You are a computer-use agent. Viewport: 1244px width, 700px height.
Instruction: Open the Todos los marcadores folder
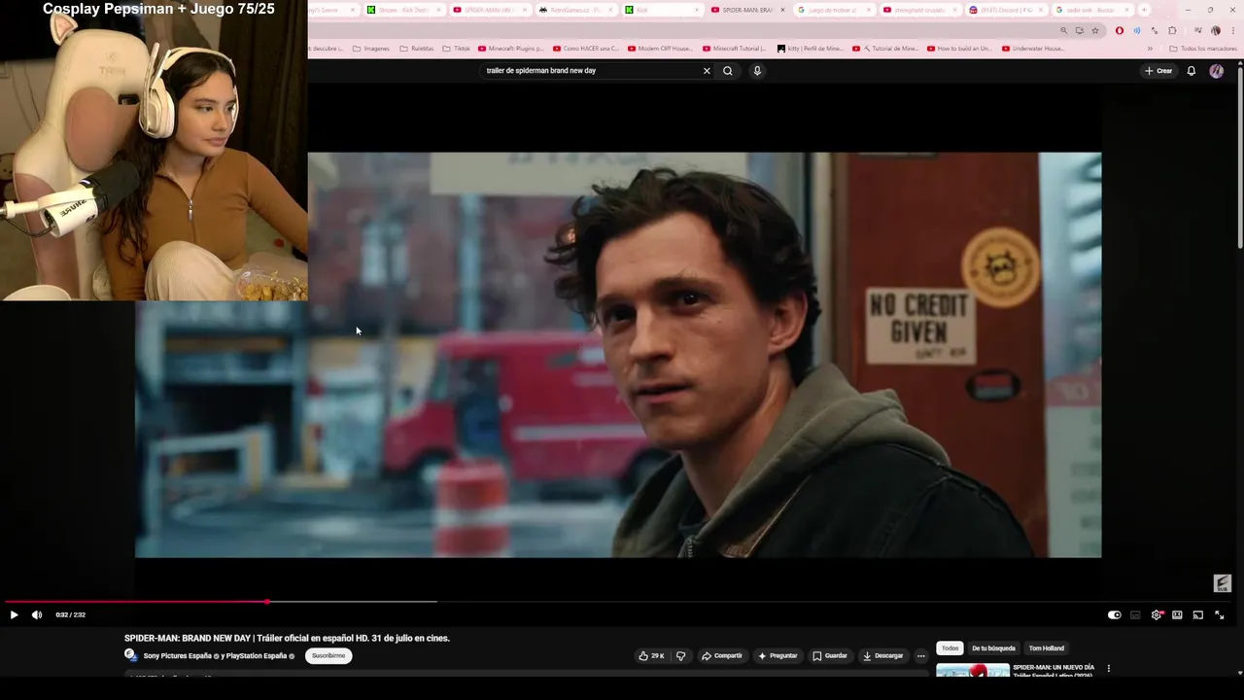1203,49
